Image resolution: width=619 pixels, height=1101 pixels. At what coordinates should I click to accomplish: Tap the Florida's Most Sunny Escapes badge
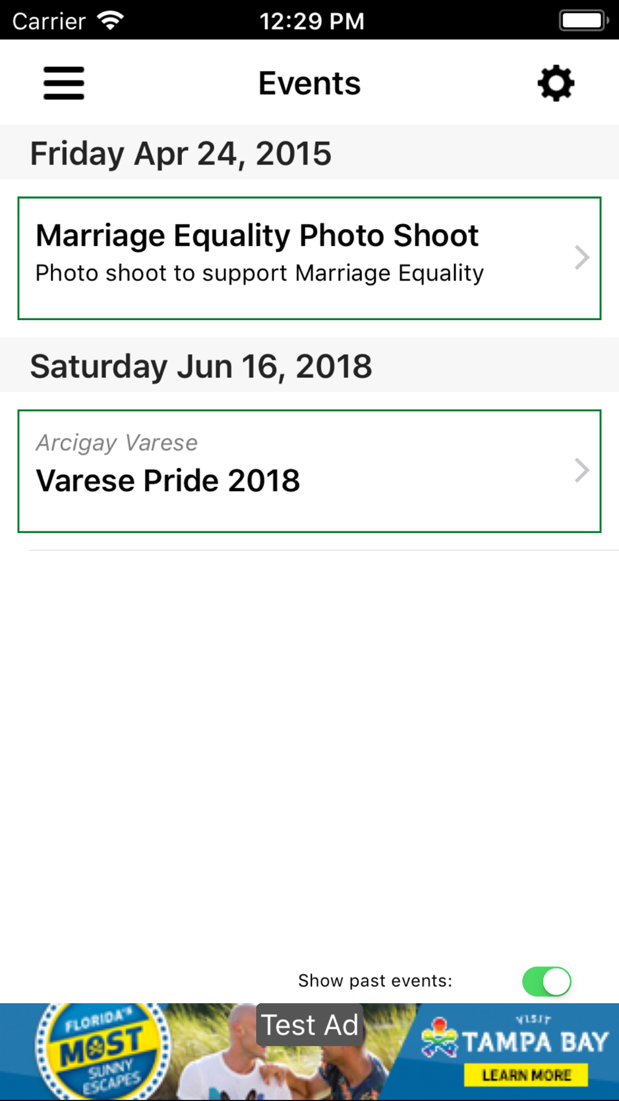[102, 1051]
